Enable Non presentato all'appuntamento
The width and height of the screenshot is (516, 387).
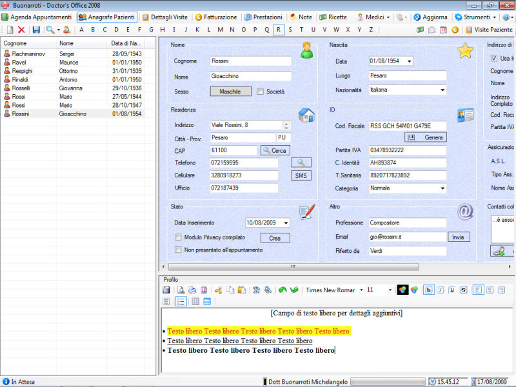178,250
